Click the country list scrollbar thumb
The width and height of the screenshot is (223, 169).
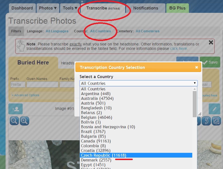tap(194, 104)
